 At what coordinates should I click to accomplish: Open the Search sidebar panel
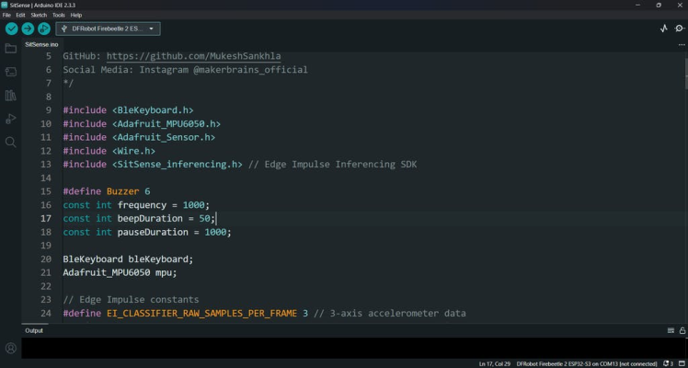tap(11, 143)
